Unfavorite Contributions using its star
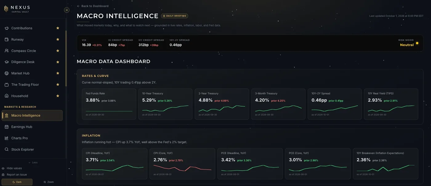431x186 pixels. [x=58, y=28]
